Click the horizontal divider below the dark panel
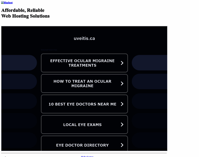Viewport: 199px width, 157px height. pyautogui.click(x=84, y=153)
